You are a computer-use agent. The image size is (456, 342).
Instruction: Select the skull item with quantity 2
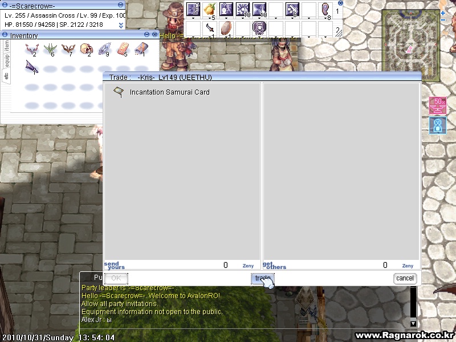(86, 49)
